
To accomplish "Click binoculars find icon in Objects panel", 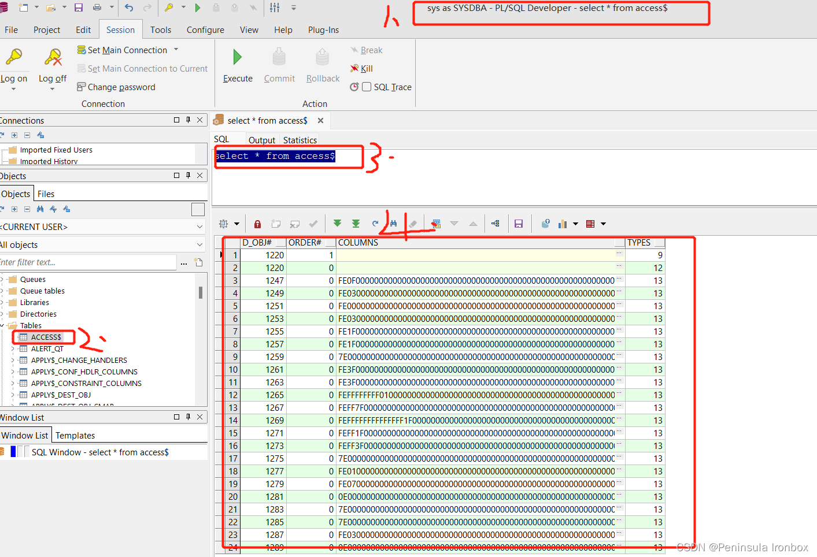I will tap(40, 209).
